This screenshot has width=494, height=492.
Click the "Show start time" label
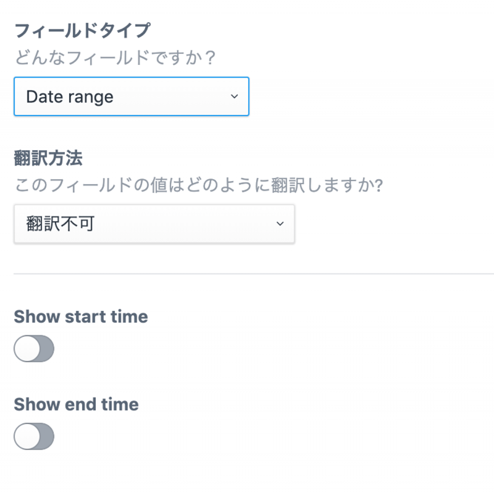[x=81, y=317]
